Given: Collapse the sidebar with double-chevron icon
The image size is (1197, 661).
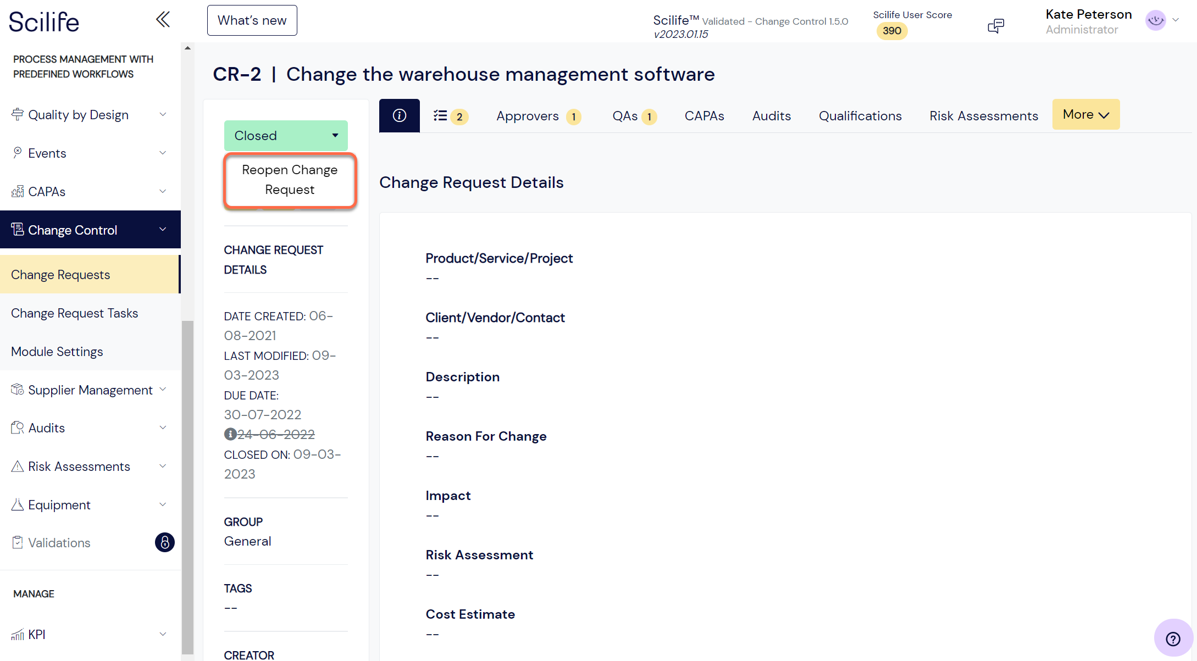Looking at the screenshot, I should point(163,20).
